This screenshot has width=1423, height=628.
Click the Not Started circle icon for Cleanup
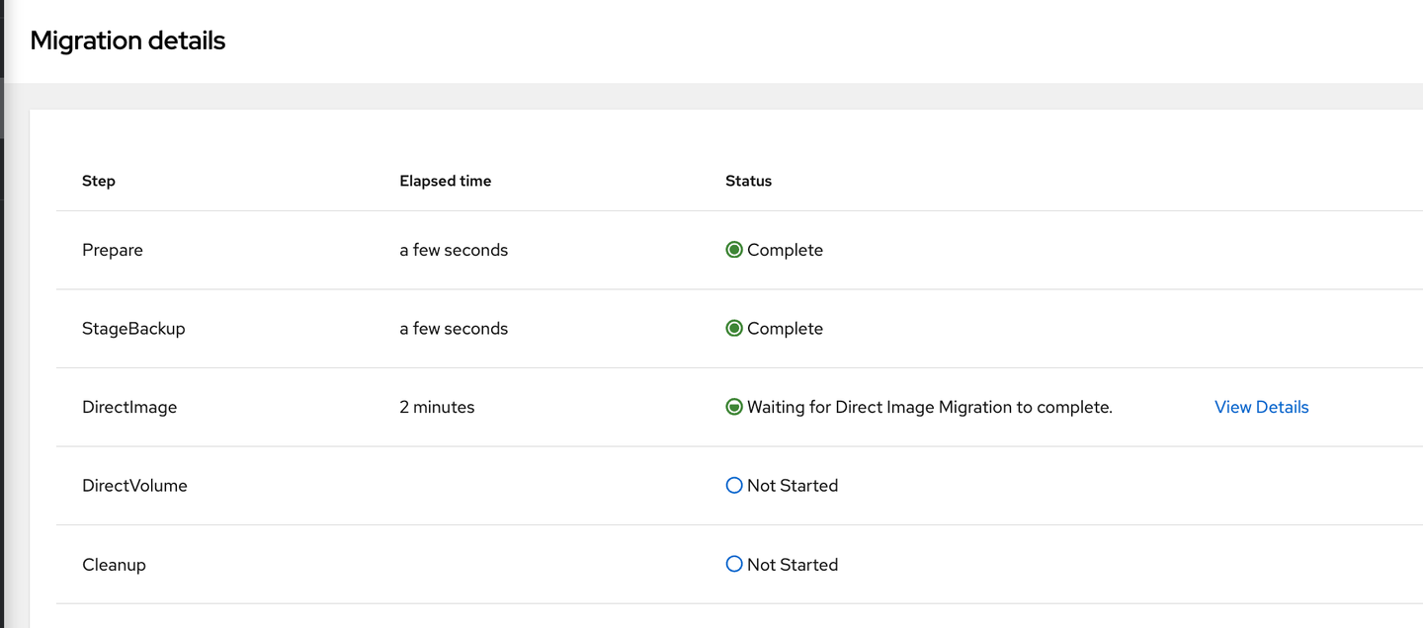(733, 565)
